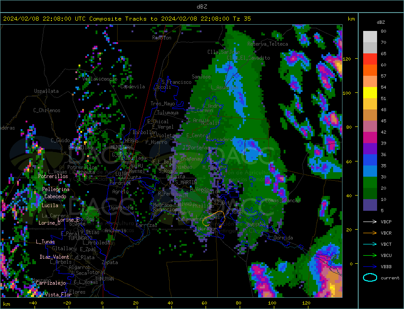Viewport: 404px width, 309px height.
Task: Click the Clla.El_Cavadito place label
Action: 248,58
